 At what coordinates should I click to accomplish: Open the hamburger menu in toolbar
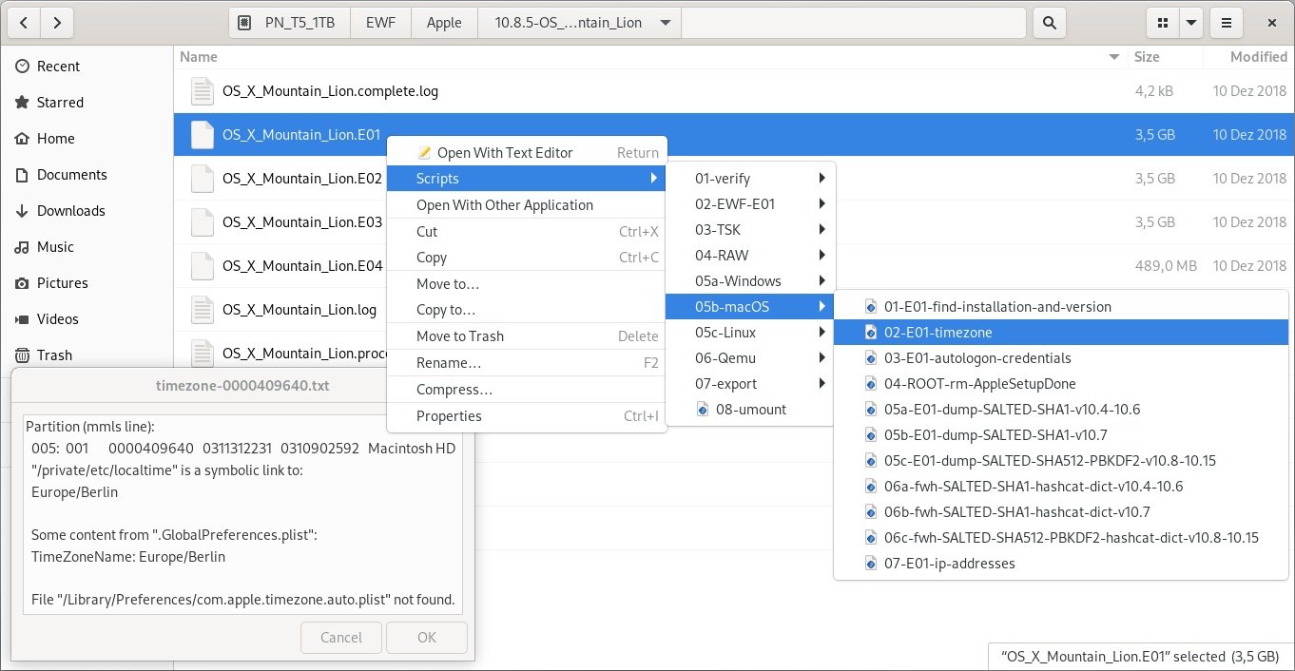pos(1227,22)
